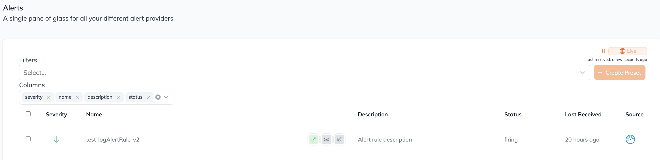Click the edit pencil icon in alert row
Viewport: 660px width, 160px height.
[x=339, y=139]
